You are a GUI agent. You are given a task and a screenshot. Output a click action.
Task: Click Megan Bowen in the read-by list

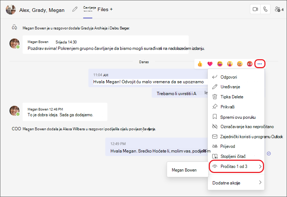click(x=184, y=170)
